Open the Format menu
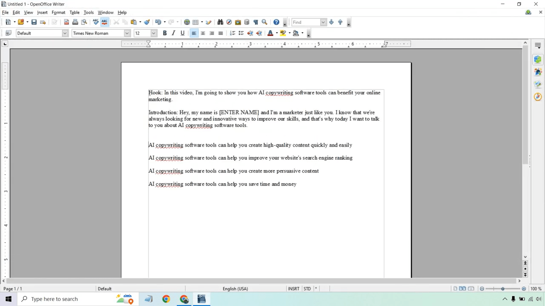This screenshot has width=545, height=306. pyautogui.click(x=58, y=12)
